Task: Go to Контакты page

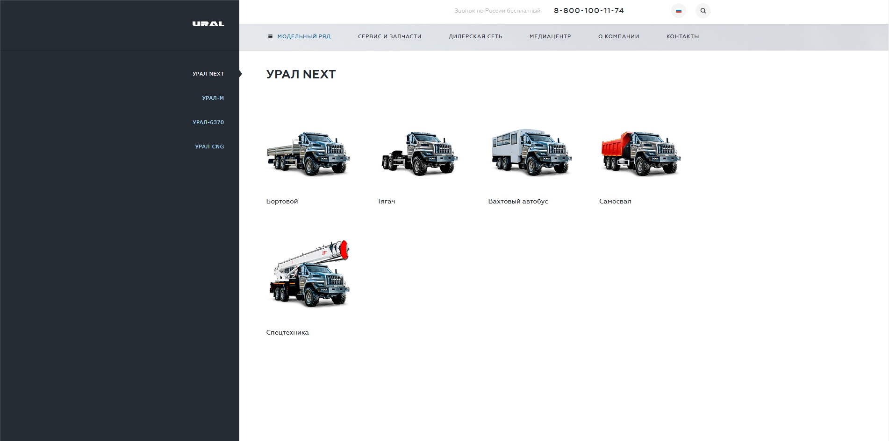Action: (683, 36)
